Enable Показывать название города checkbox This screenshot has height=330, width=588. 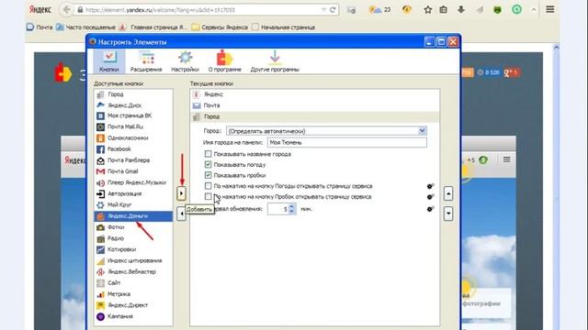point(209,154)
